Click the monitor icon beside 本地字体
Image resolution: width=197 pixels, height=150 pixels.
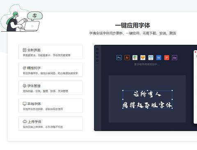coord(25,104)
